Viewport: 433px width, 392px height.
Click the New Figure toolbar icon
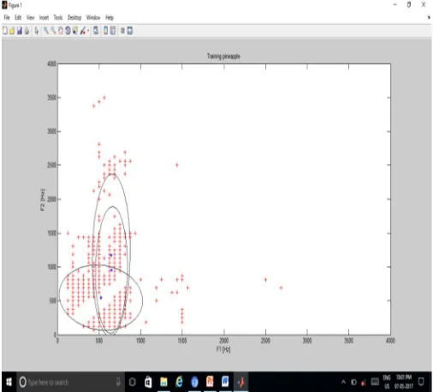pyautogui.click(x=5, y=31)
